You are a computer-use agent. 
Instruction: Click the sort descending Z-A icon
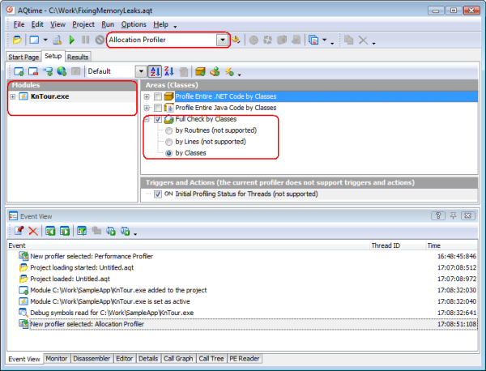(x=169, y=71)
